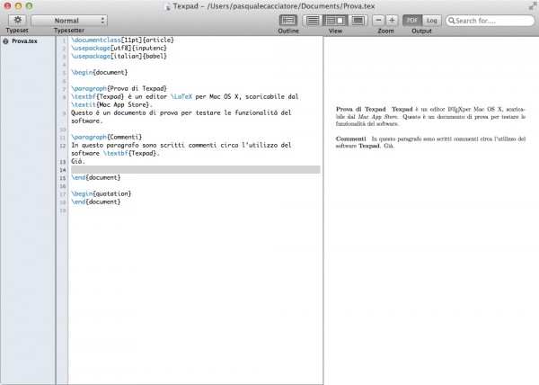Click the \paragraph{Prova di Texpad} line

point(119,88)
